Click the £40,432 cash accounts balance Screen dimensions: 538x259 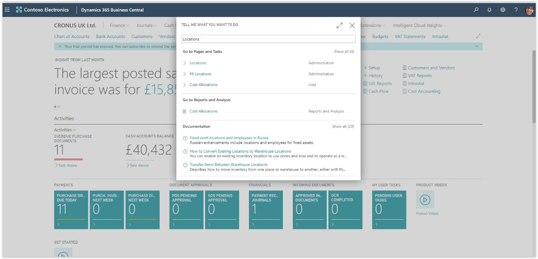pos(149,150)
